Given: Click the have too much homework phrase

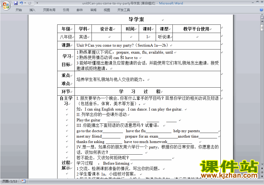Looking at the screenshot, I should coord(146,142).
